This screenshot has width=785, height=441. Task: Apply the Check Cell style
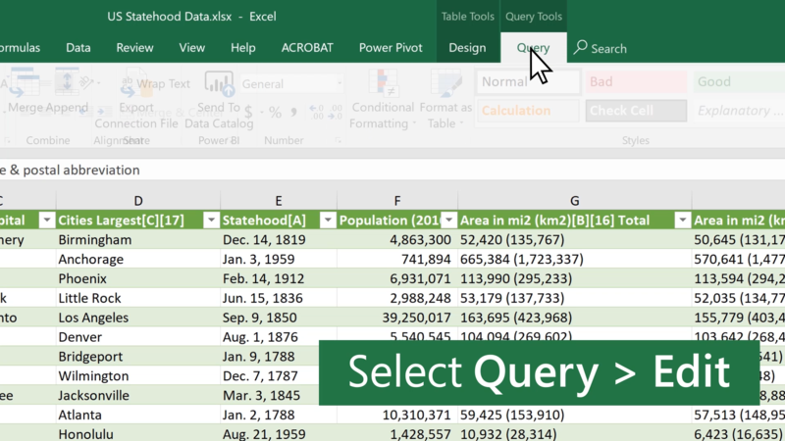636,111
